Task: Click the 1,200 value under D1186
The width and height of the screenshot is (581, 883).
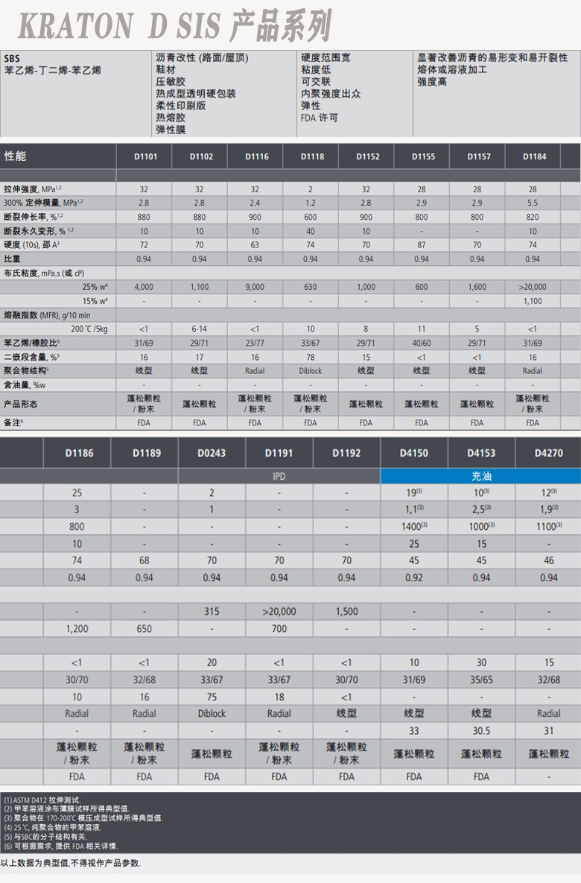Action: (x=77, y=628)
